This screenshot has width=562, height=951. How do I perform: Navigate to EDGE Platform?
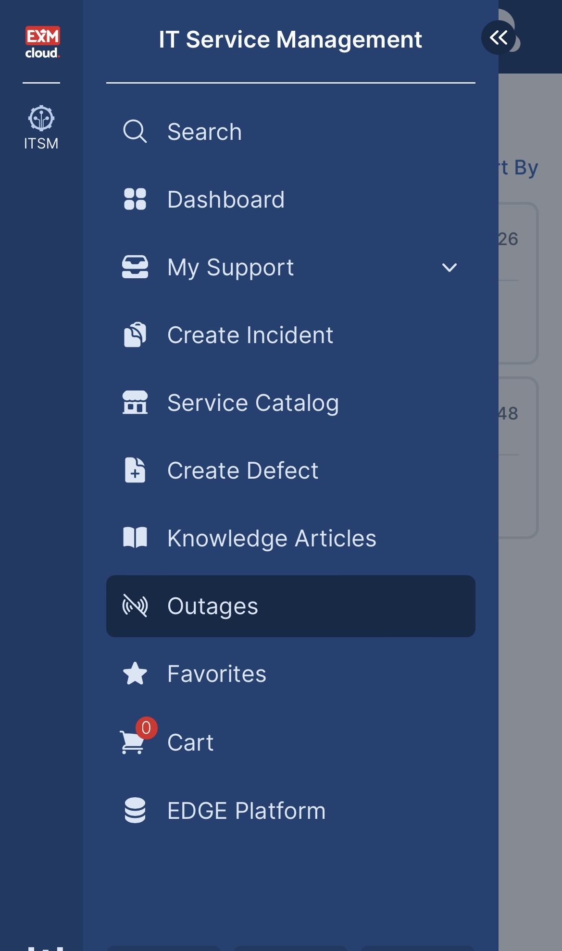coord(246,811)
